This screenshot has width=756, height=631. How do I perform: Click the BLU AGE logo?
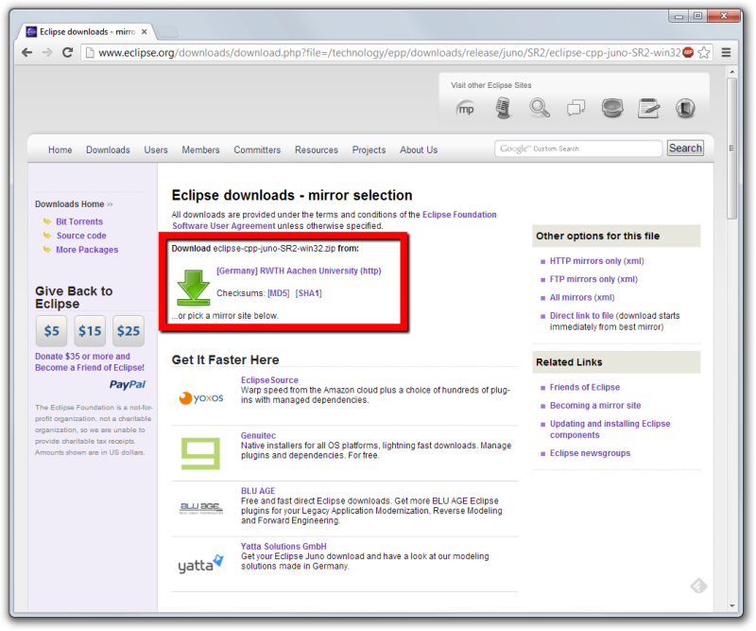201,508
